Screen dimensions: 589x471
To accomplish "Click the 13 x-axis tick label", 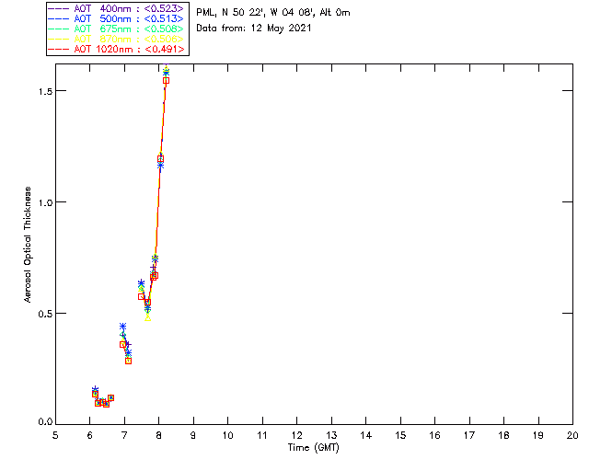I will click(x=331, y=435).
